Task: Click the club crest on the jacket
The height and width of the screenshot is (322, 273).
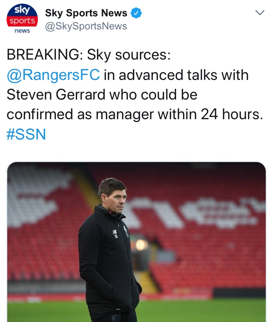Action: pyautogui.click(x=125, y=229)
